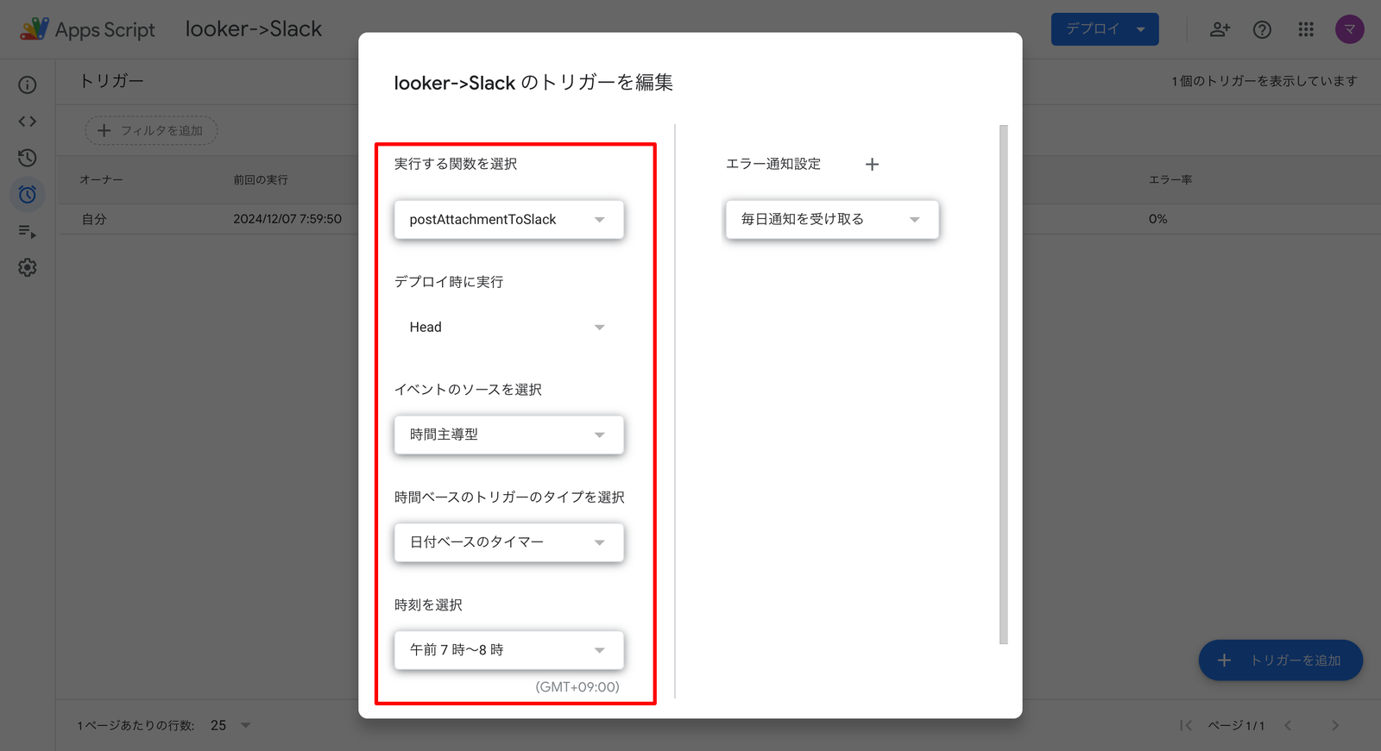Open the rows per page 25 dropdown
Screen dimensions: 1381x751
(x=230, y=725)
